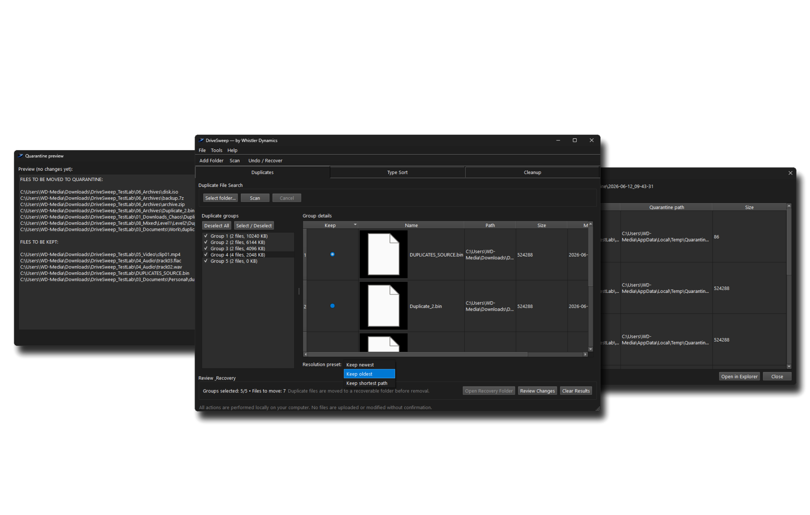Click the Select / Deselect button
Image resolution: width=810 pixels, height=515 pixels.
click(254, 226)
